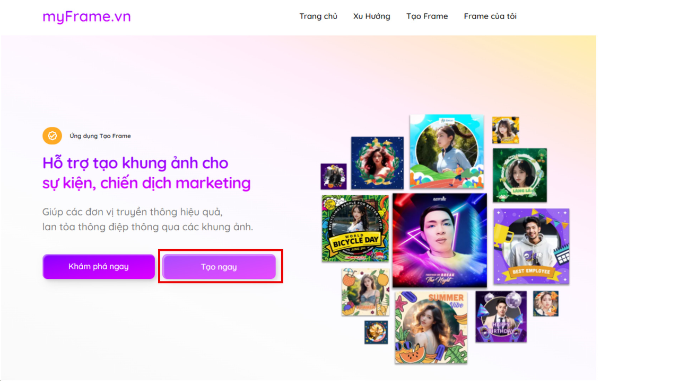This screenshot has height=381, width=679.
Task: Open the myFrame.vn logo link
Action: coord(86,16)
